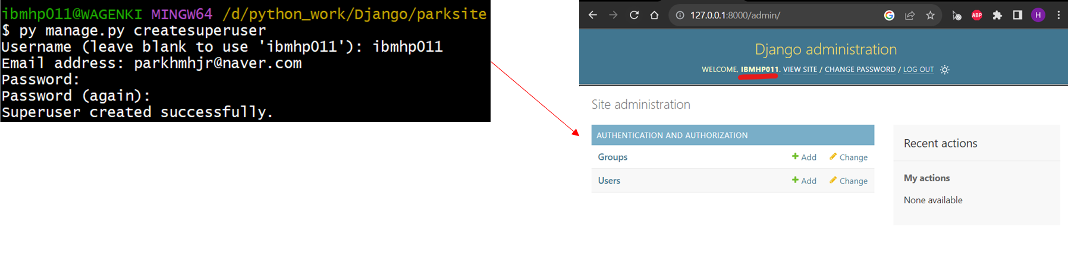The width and height of the screenshot is (1068, 271).
Task: Open the profile avatar H
Action: [1038, 15]
